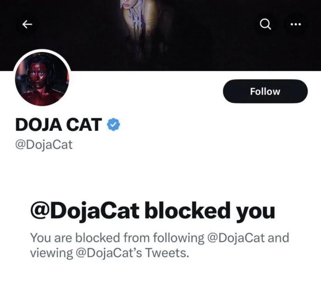The width and height of the screenshot is (321, 294).
Task: Open search with the magnifier icon
Action: click(265, 25)
